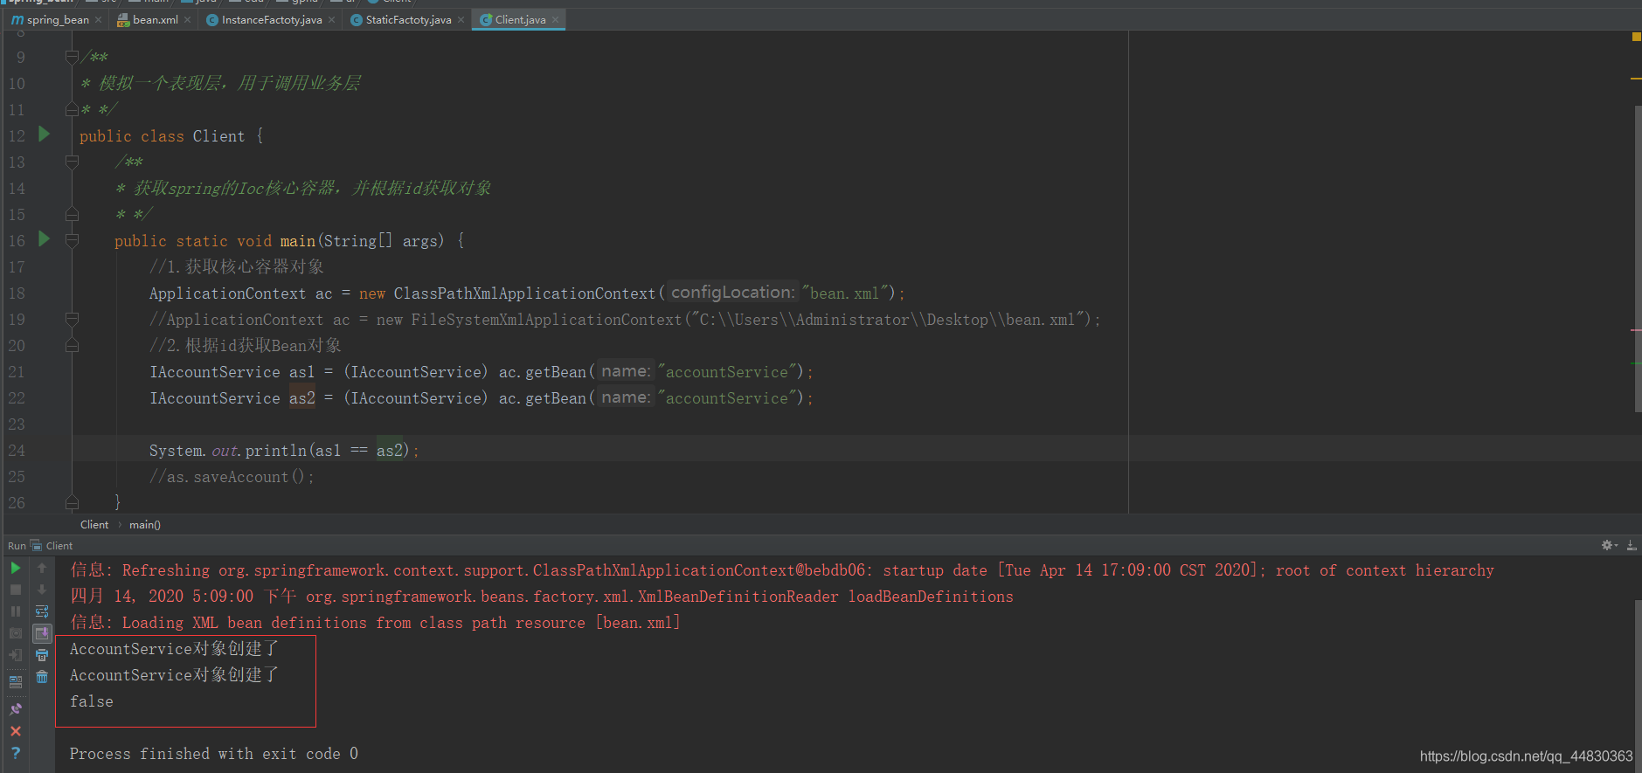Run main method from line 16 gutter
Image resolution: width=1642 pixels, height=773 pixels.
tap(44, 239)
